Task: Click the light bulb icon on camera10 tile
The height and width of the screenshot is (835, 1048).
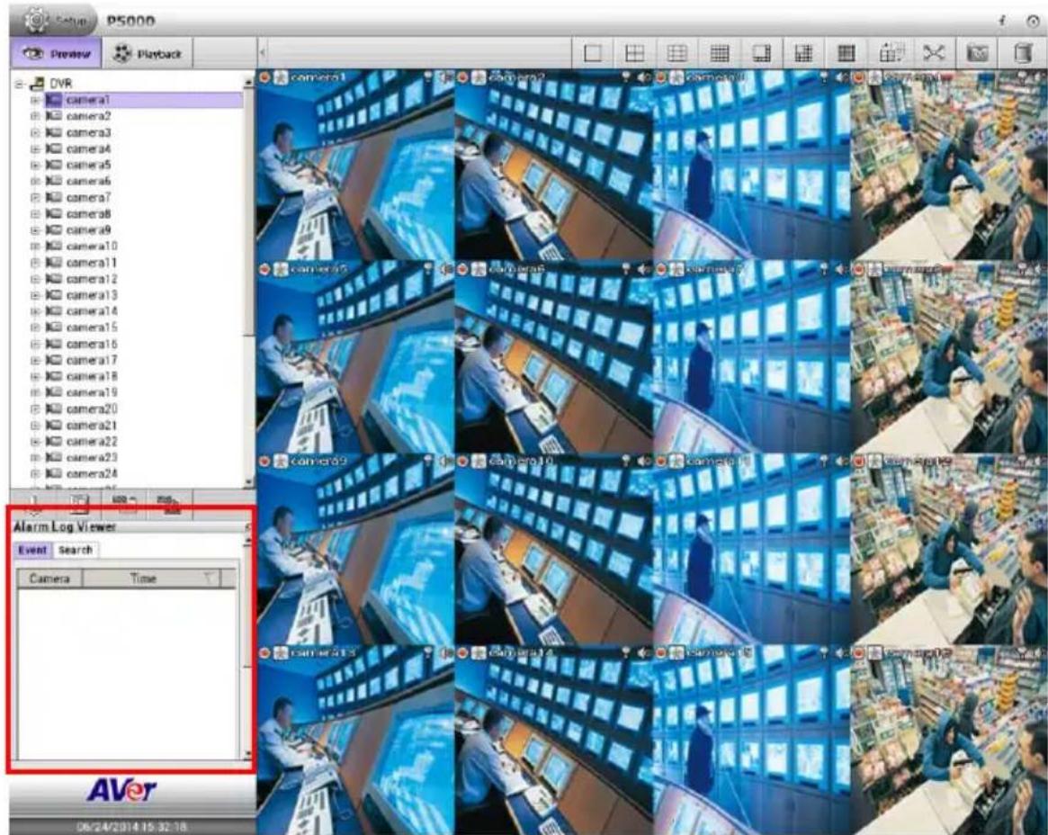Action: [x=625, y=462]
